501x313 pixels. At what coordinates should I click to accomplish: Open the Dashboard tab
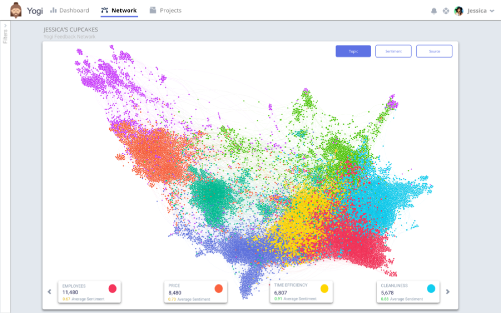click(74, 11)
